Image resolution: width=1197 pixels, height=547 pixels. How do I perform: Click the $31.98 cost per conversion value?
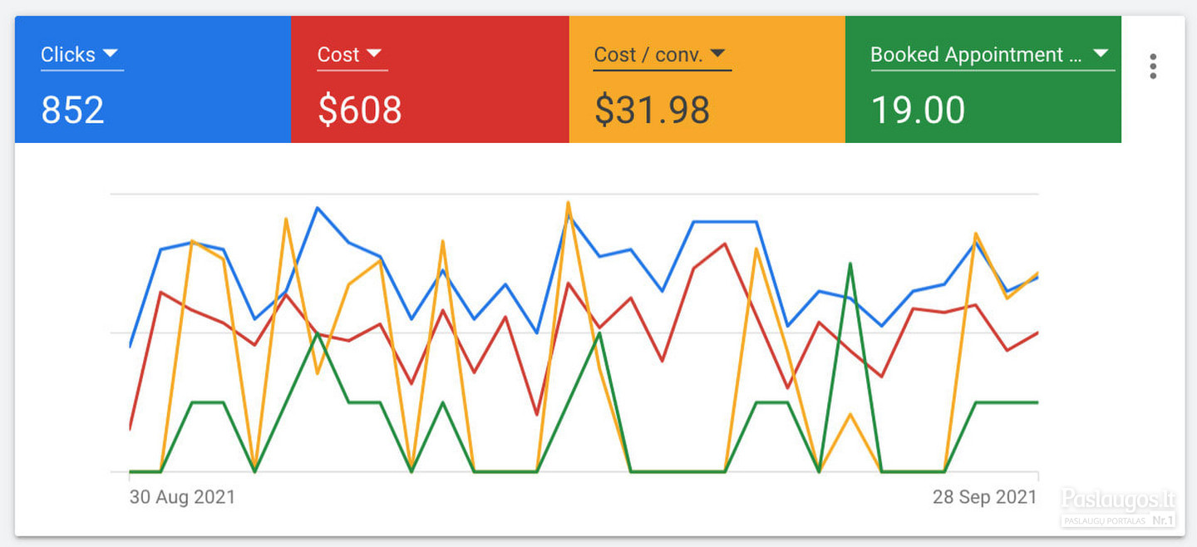click(x=652, y=110)
